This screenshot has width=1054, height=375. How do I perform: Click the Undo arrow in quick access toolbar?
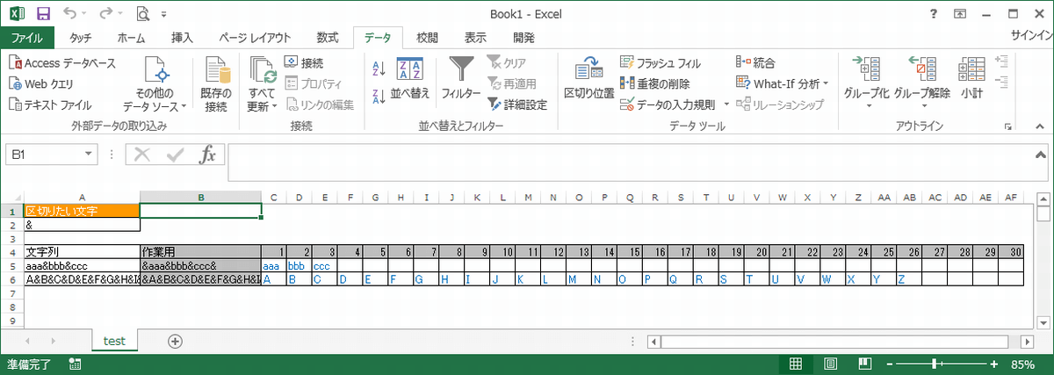[70, 13]
